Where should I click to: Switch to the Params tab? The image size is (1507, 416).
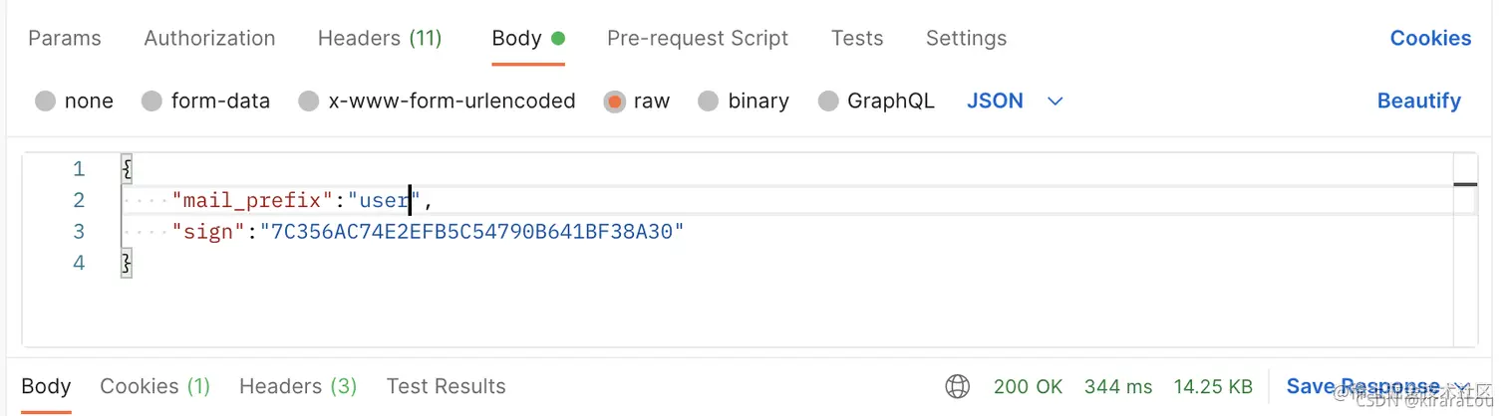(65, 39)
